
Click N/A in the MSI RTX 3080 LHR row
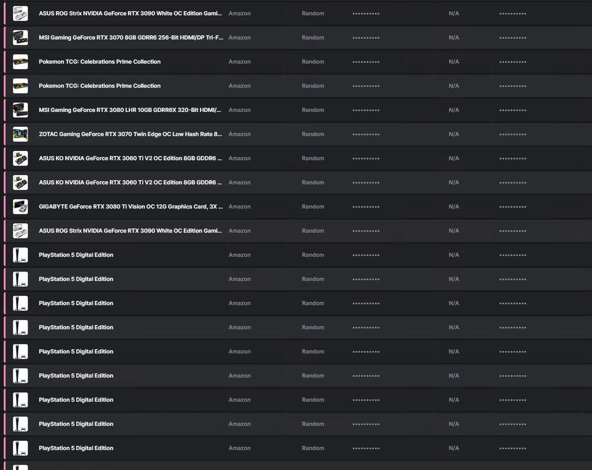coord(454,110)
